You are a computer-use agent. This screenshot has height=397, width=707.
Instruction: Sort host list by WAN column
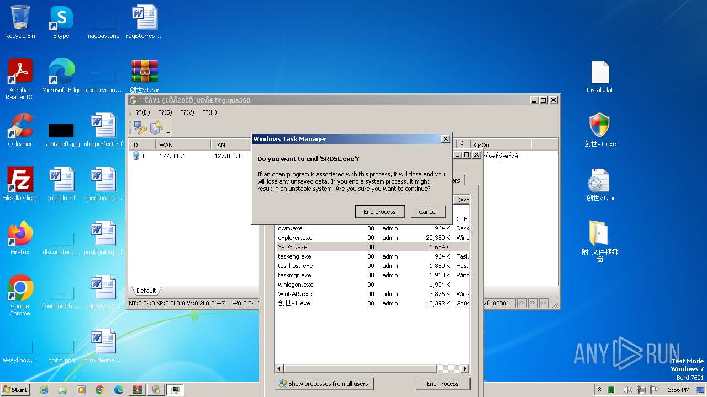pyautogui.click(x=183, y=145)
